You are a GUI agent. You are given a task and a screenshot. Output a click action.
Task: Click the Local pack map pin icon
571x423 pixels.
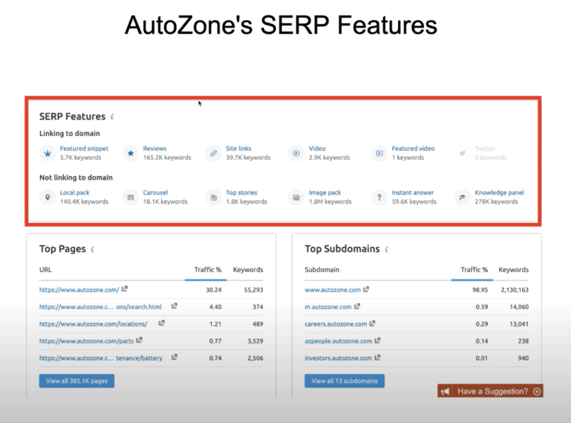coord(48,197)
